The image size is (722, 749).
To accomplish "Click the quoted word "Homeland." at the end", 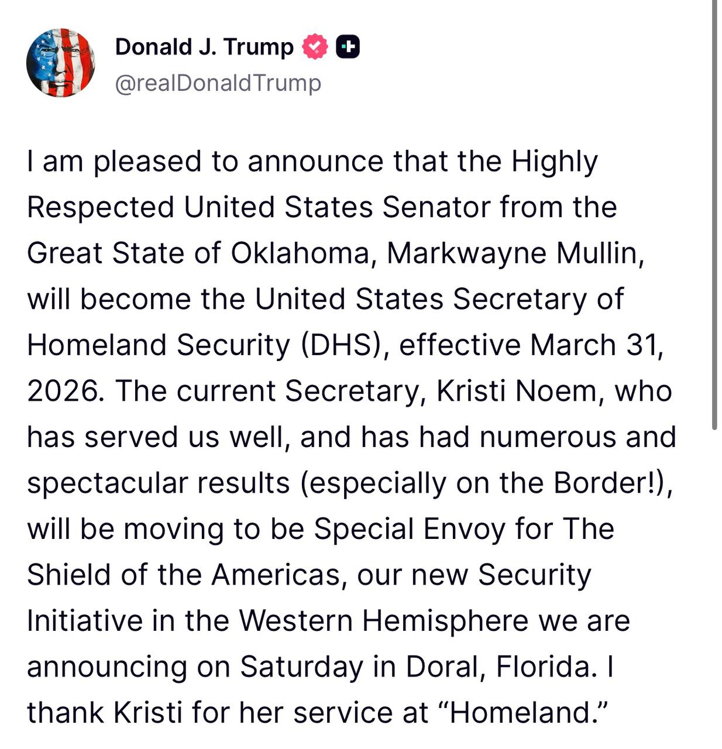I will click(x=524, y=712).
